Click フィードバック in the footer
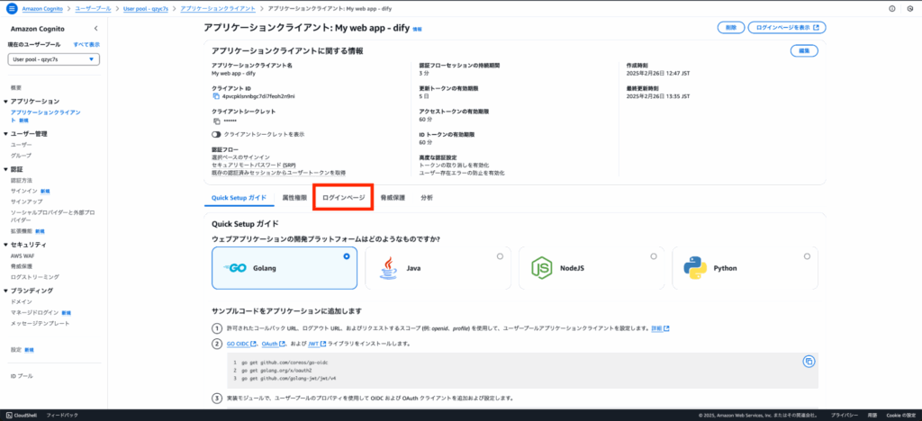Viewport: 922px width, 421px height. [x=62, y=415]
